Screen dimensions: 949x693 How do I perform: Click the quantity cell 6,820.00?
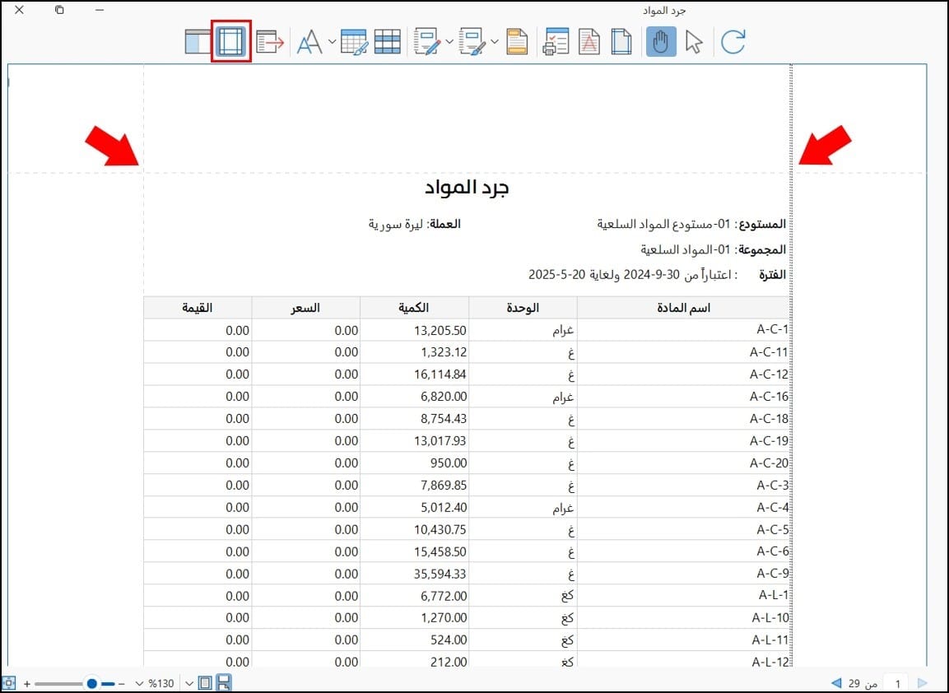tap(414, 397)
